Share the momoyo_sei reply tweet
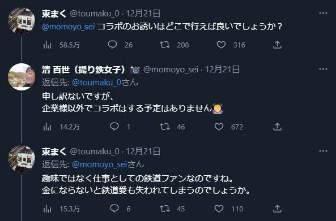 pos(277,127)
